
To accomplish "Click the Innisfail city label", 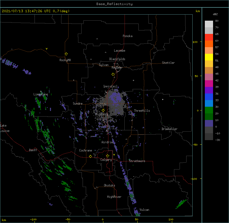I will (x=110, y=86).
